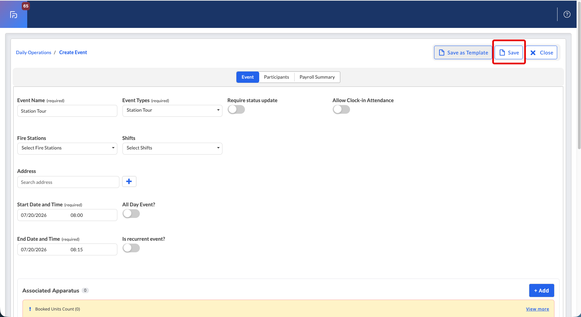Toggle Allow Clock-in Attendance

(342, 109)
